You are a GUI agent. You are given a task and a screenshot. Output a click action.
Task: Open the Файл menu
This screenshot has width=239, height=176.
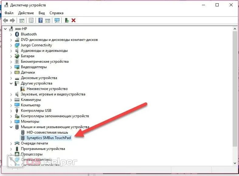[x=9, y=13]
